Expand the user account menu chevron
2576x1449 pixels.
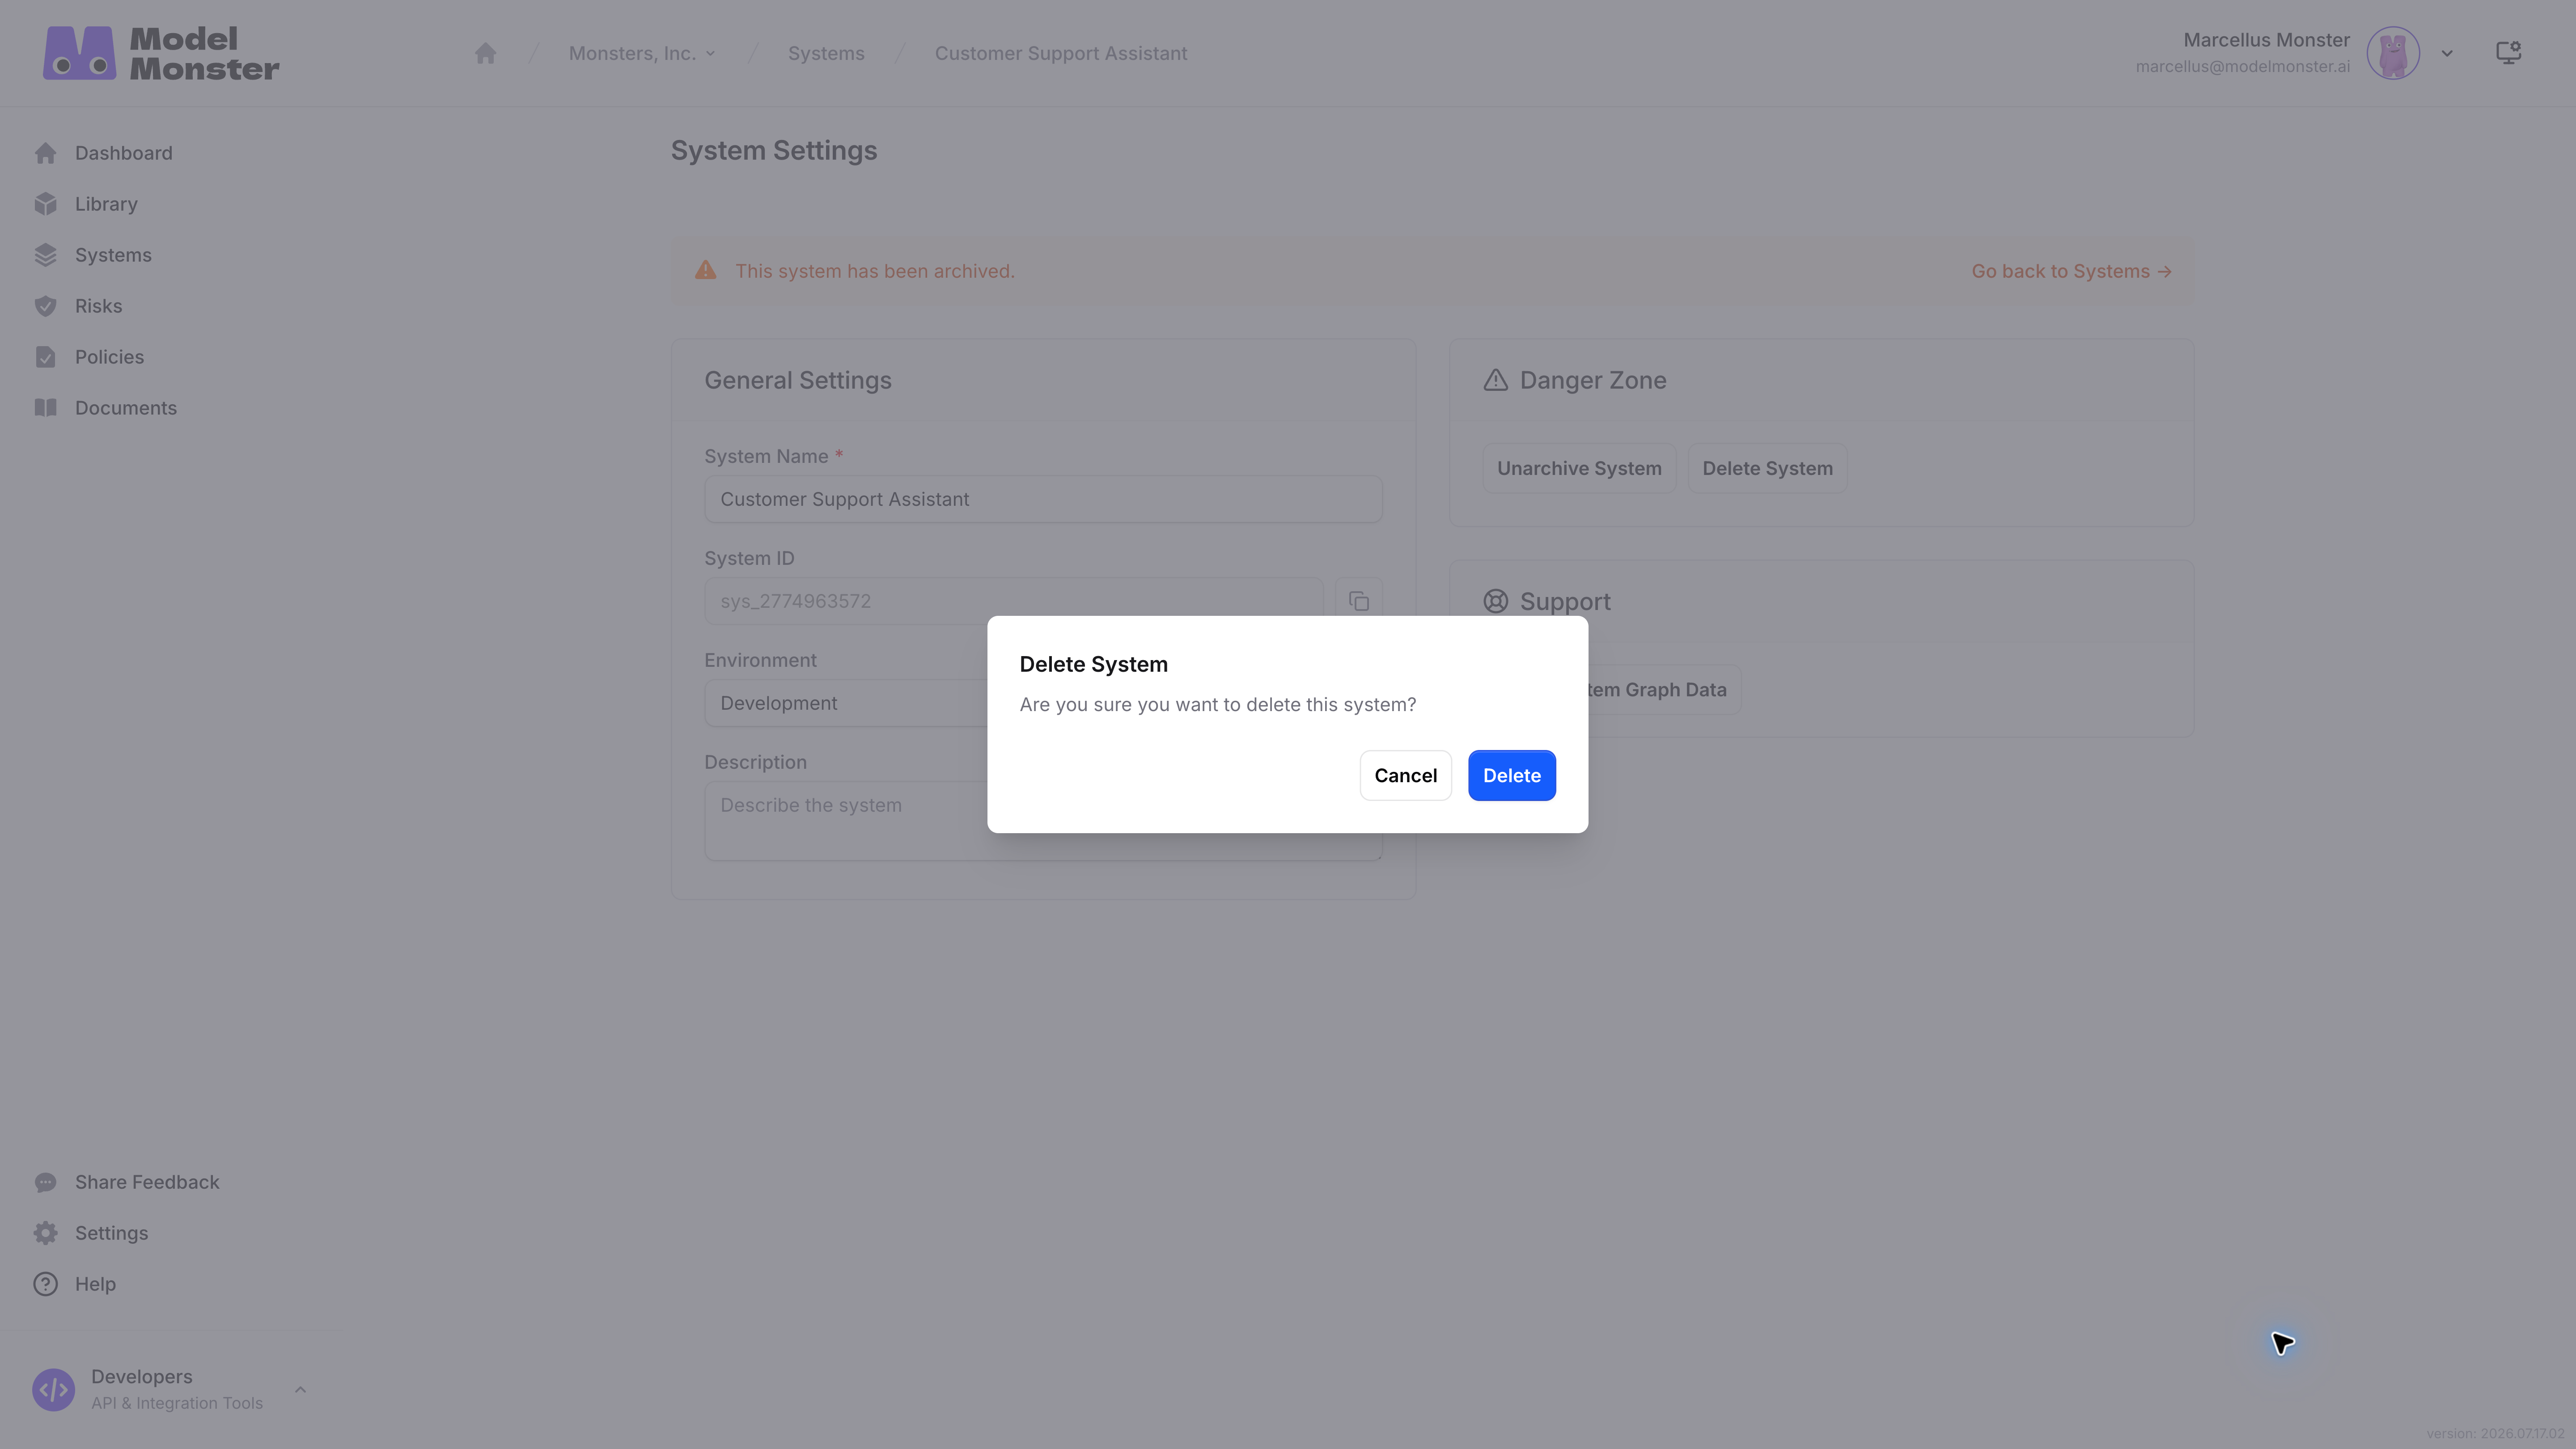(2447, 53)
